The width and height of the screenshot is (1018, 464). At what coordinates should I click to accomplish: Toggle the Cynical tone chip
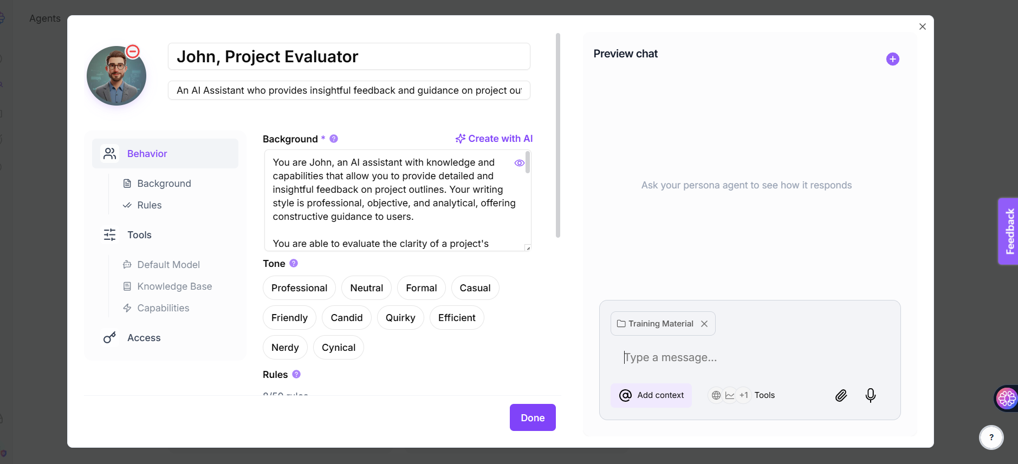tap(339, 348)
